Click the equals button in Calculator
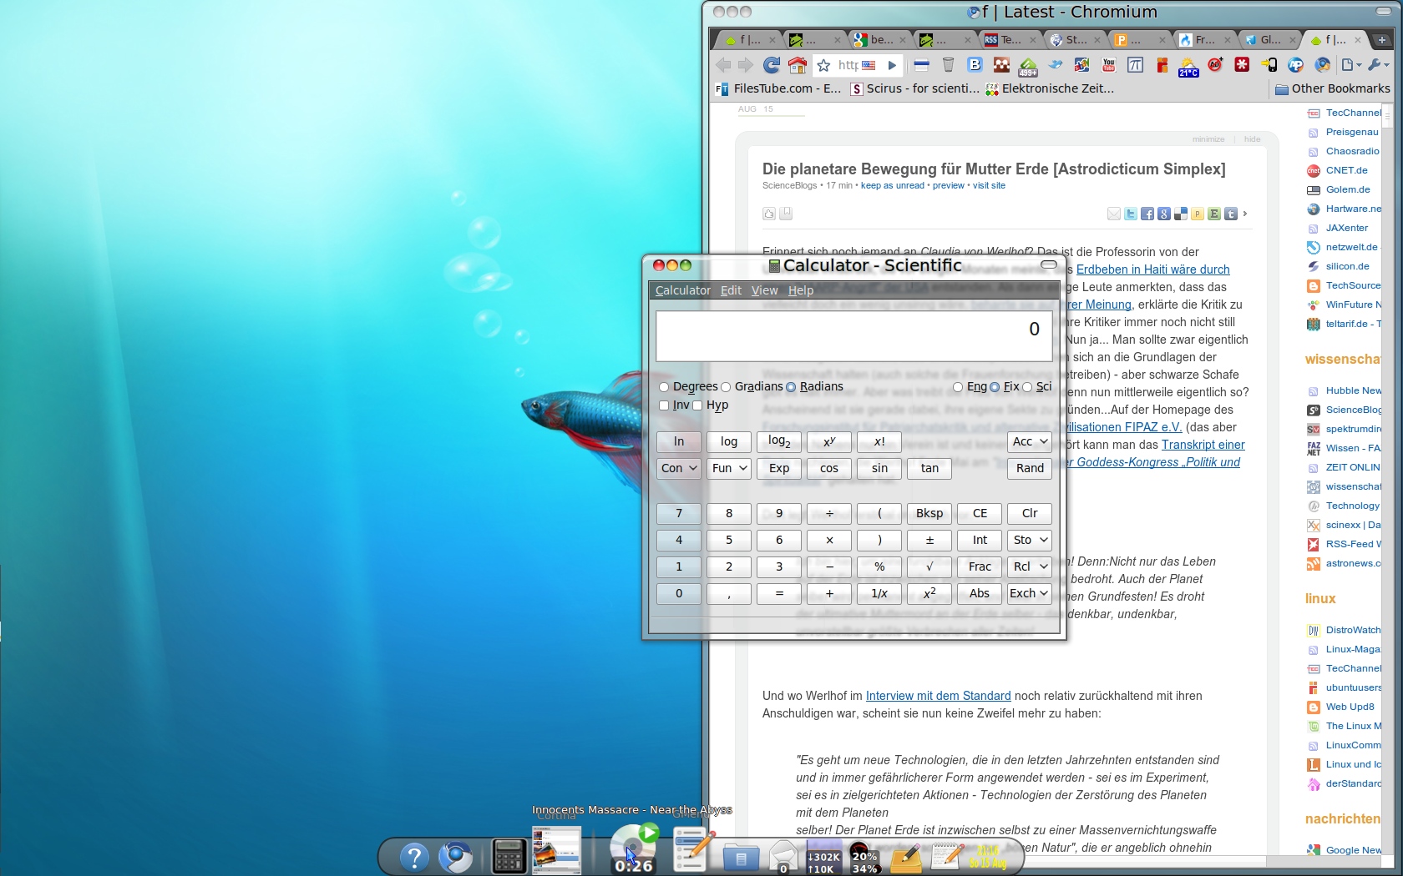This screenshot has height=876, width=1403. tap(779, 593)
